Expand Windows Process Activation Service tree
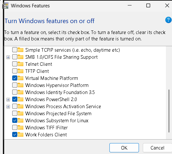Image resolution: width=172 pixels, height=154 pixels. click(8, 107)
